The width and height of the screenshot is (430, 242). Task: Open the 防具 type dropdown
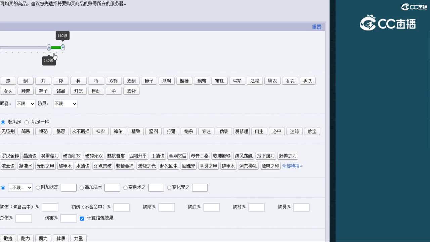(65, 104)
